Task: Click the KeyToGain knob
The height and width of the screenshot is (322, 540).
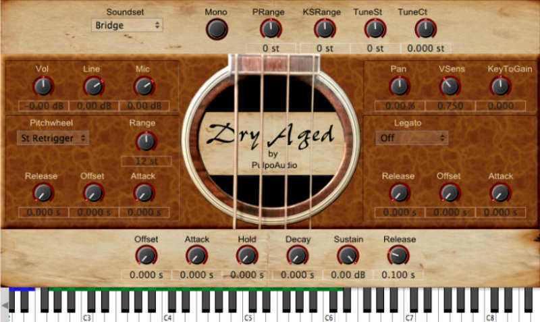Action: coord(500,86)
